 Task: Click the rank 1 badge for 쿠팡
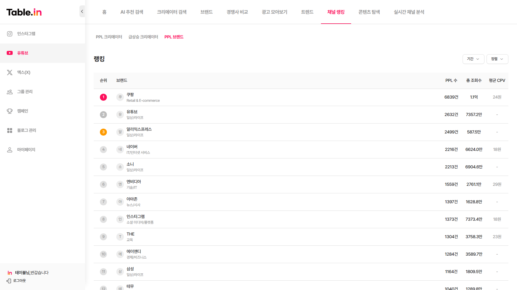click(103, 97)
